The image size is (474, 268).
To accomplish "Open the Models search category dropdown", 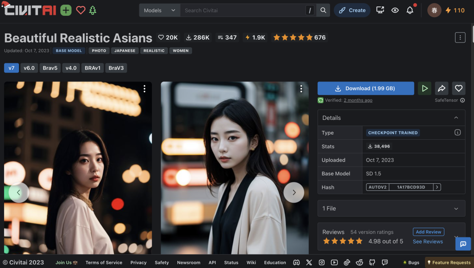I will (160, 10).
